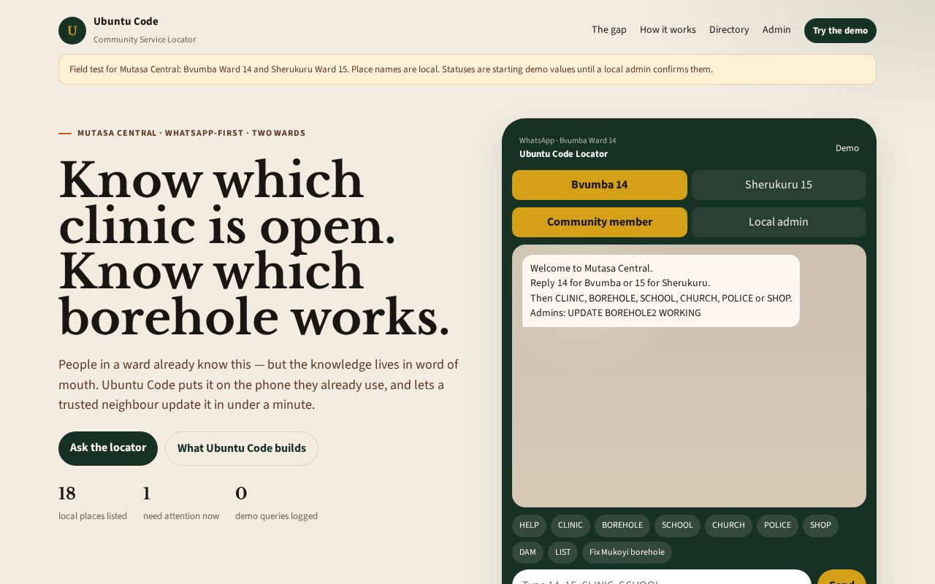
Task: Select the 'Bvumba 14' ward toggle
Action: click(x=600, y=185)
